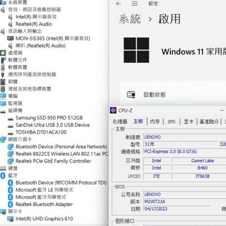This screenshot has width=226, height=226.
Task: Click the 系統 breadcrumb link
Action: (x=130, y=19)
